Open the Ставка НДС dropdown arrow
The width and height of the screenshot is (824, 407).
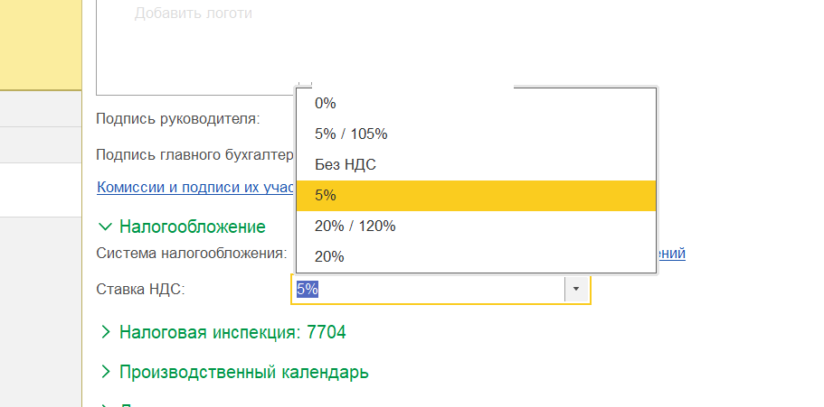point(577,289)
